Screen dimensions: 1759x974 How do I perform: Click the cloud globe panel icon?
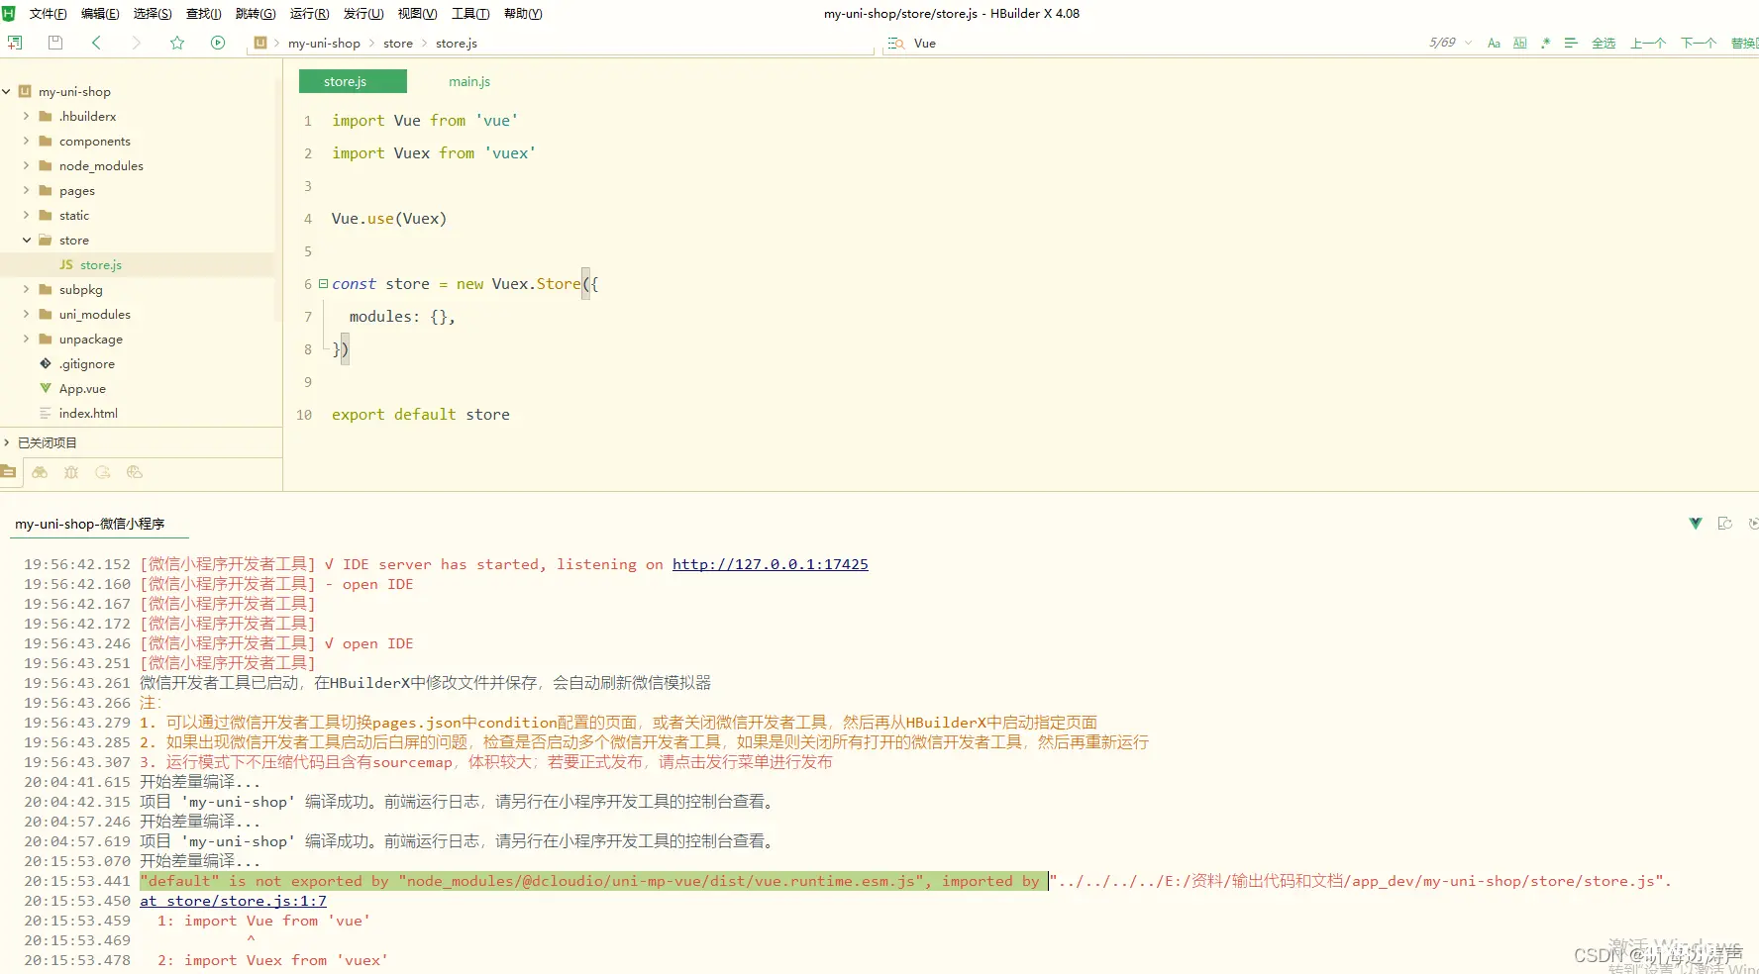135,472
